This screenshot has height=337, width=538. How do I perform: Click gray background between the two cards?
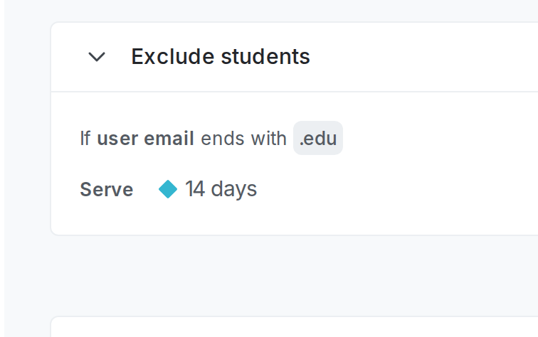pyautogui.click(x=285, y=276)
